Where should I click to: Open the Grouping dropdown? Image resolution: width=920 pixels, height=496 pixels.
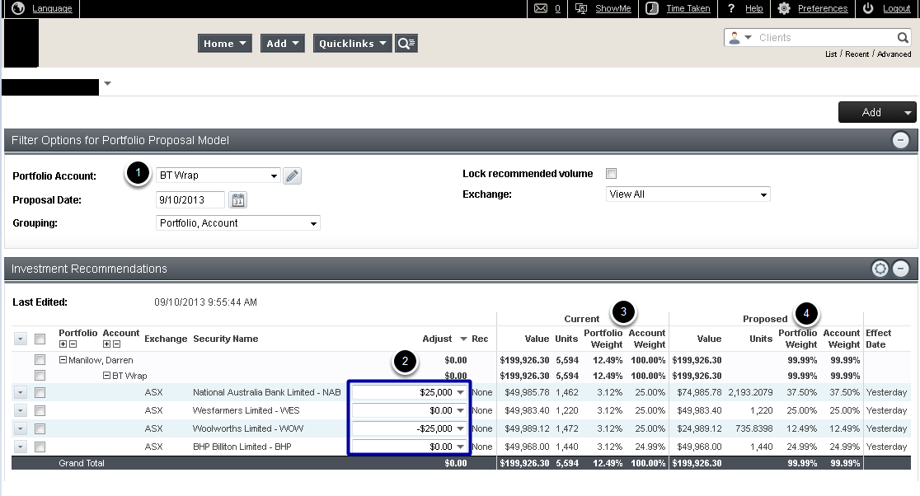click(x=237, y=222)
